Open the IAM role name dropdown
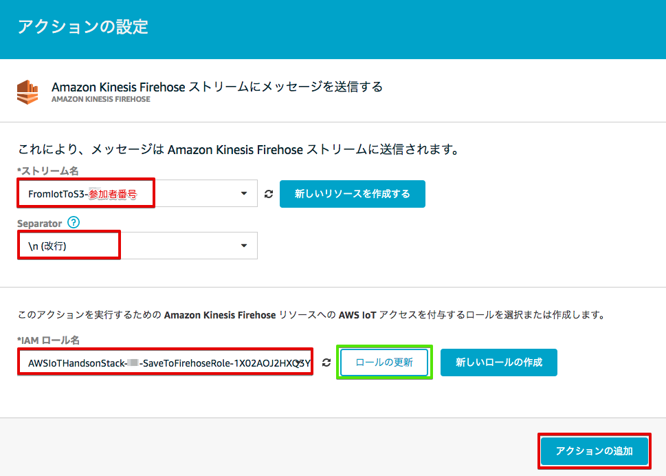Image resolution: width=666 pixels, height=476 pixels. (165, 363)
